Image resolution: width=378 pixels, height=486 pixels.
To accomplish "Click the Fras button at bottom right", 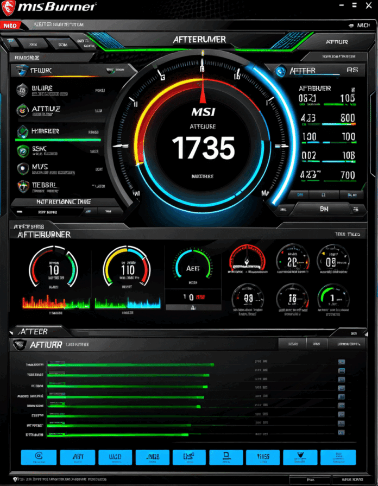I will click(310, 479).
